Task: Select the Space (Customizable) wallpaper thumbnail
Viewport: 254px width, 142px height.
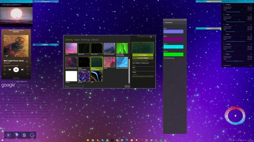Action: (71, 62)
